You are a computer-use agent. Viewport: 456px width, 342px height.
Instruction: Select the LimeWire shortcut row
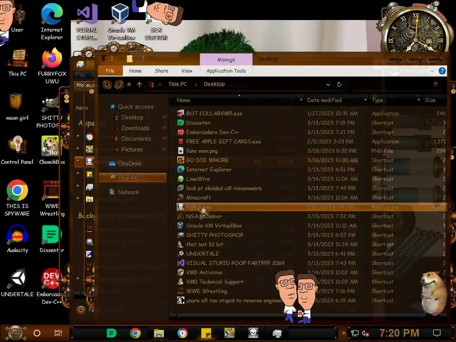[311, 179]
